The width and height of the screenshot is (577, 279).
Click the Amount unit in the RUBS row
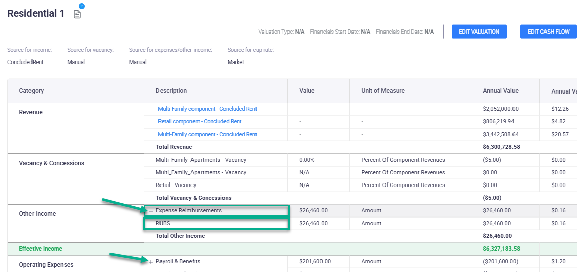click(x=371, y=223)
